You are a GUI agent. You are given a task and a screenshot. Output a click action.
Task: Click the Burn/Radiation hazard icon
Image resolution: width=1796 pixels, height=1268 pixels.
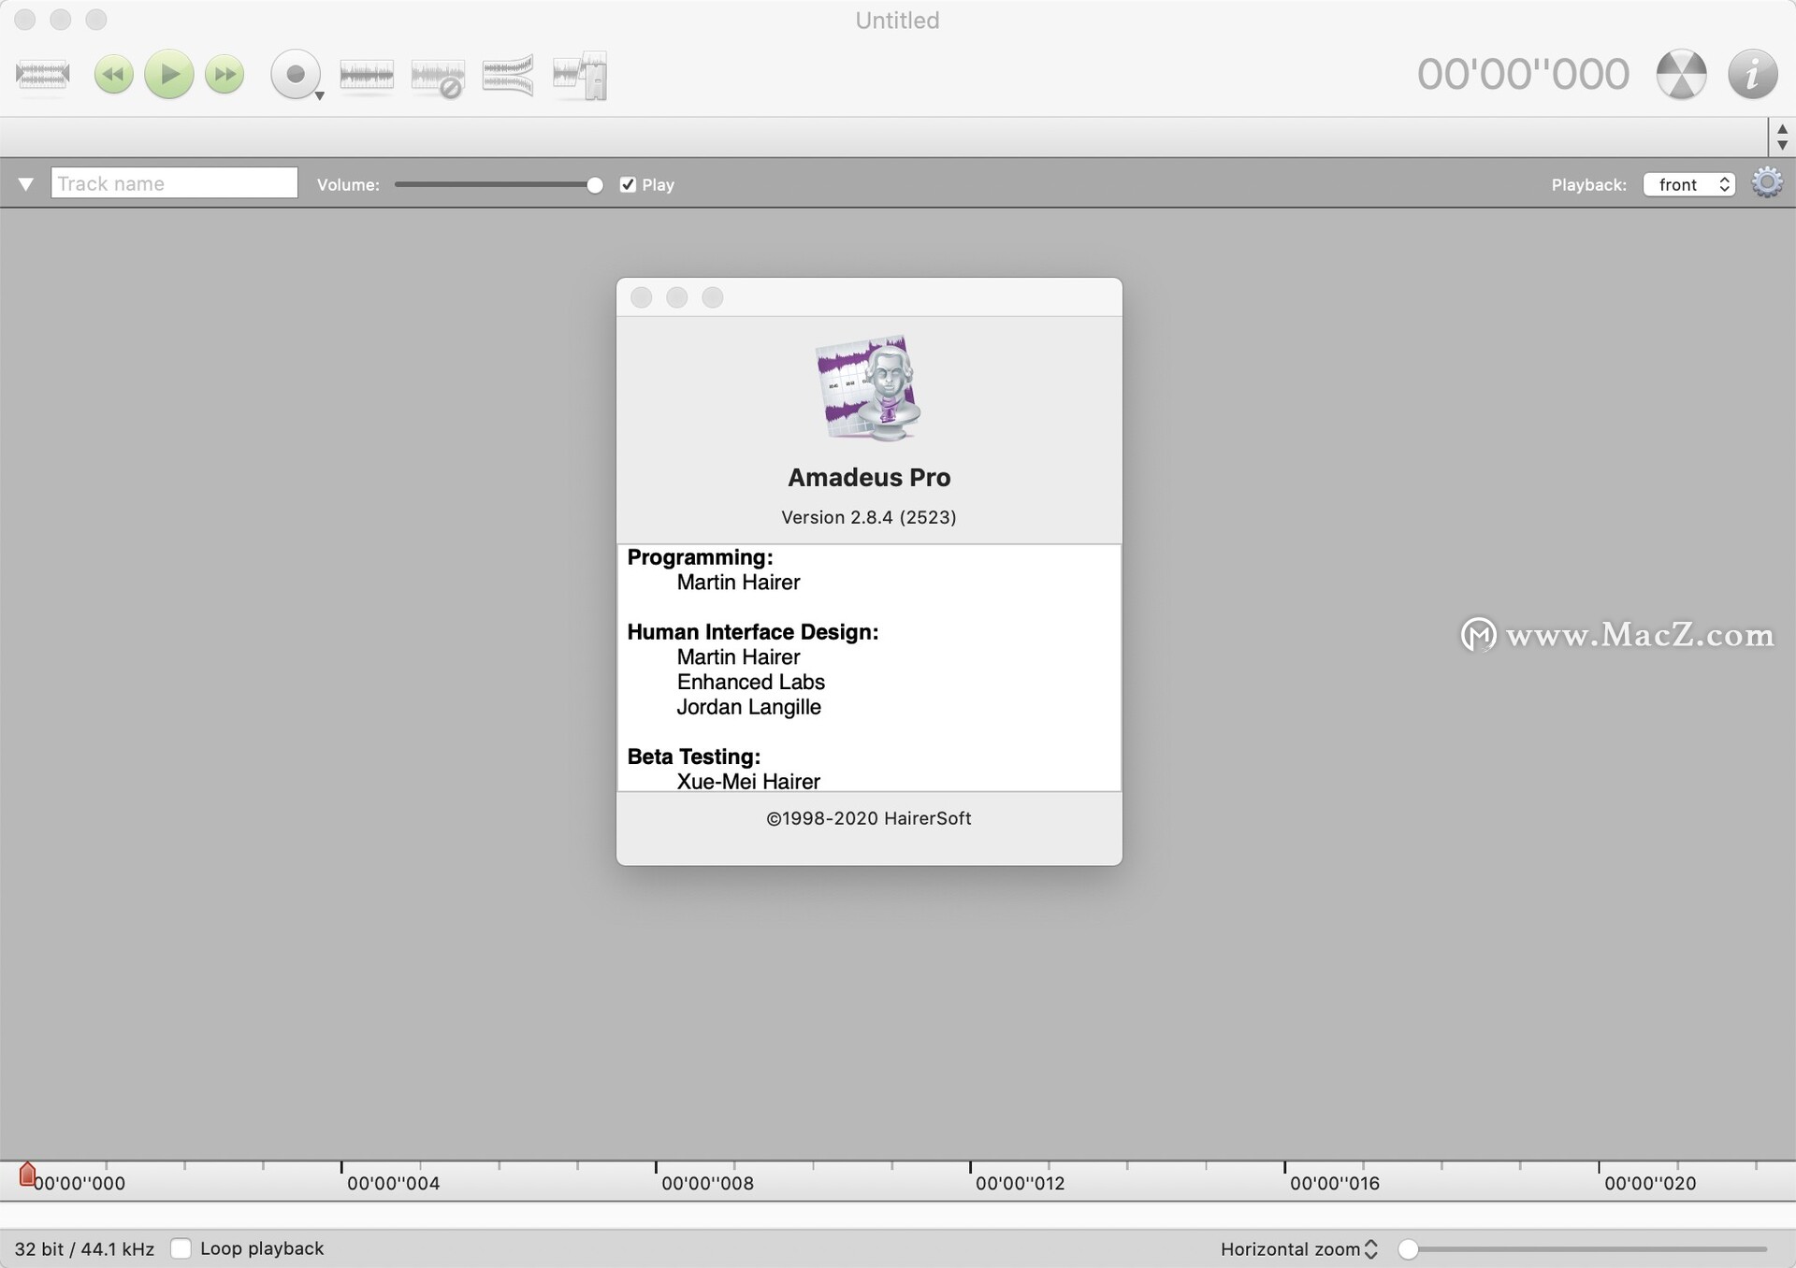pos(1679,74)
